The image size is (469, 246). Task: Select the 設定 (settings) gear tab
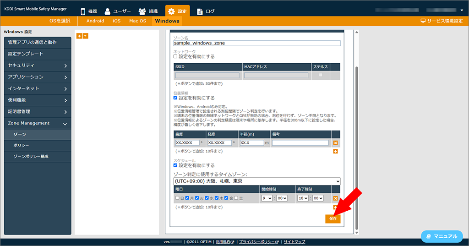[177, 11]
